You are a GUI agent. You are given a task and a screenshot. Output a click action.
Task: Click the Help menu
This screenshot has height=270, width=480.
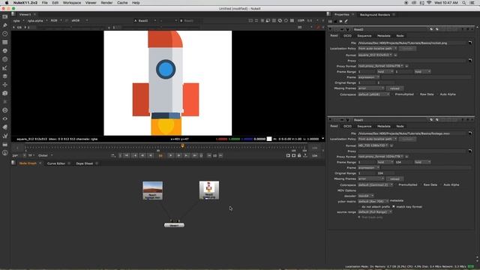[136, 3]
